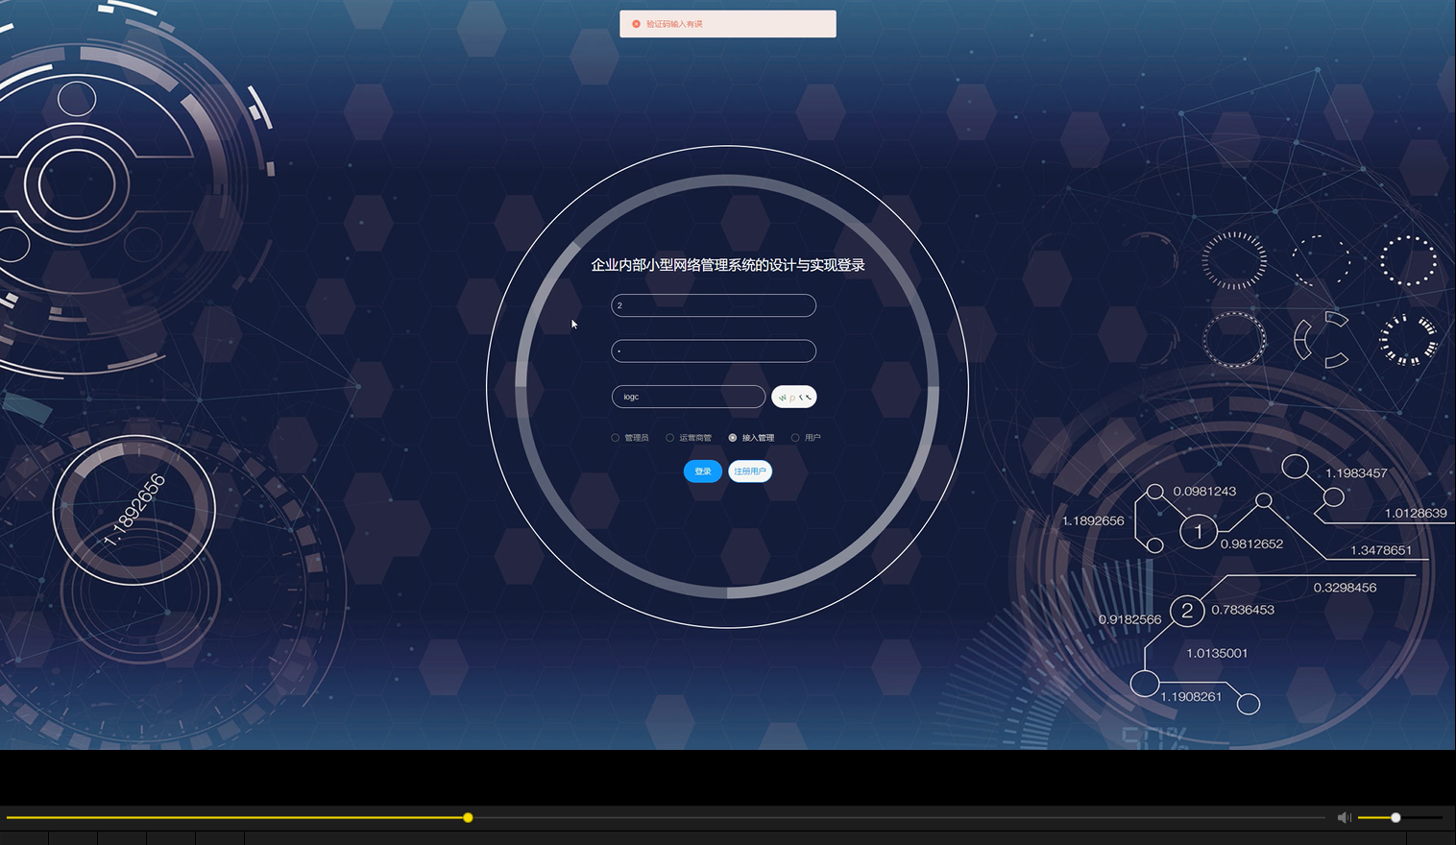Click the 注册用户 register button

750,471
